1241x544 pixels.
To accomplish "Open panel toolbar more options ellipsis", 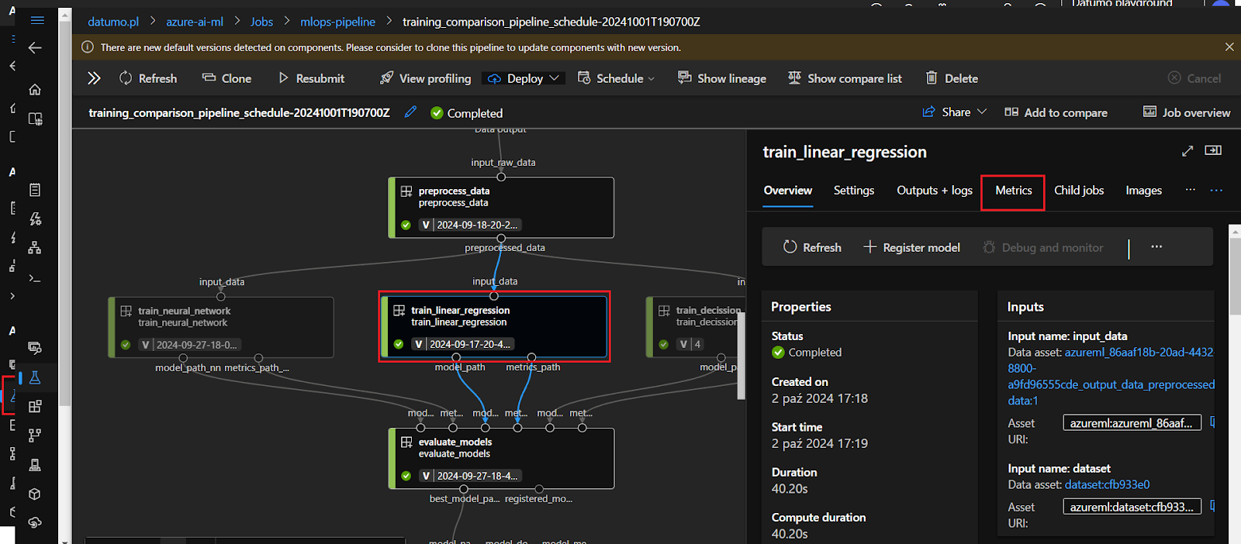I will coord(1156,246).
